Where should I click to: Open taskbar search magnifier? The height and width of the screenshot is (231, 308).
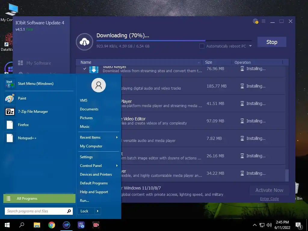click(22, 225)
